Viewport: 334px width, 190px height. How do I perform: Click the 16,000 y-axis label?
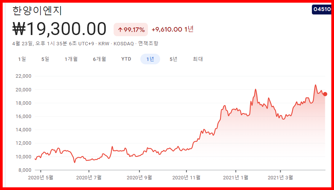pyautogui.click(x=23, y=117)
